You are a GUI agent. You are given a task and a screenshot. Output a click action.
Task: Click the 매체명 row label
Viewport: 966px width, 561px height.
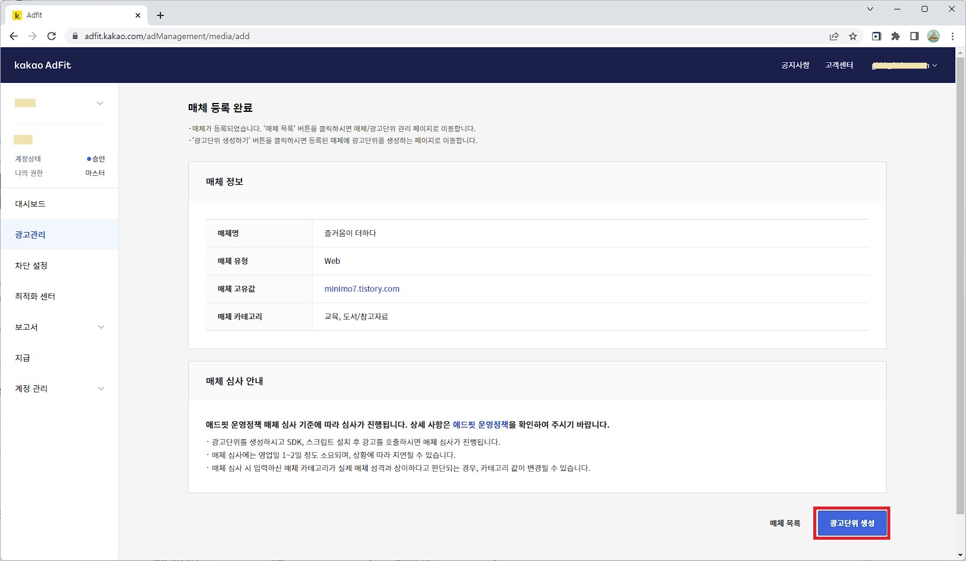(228, 233)
